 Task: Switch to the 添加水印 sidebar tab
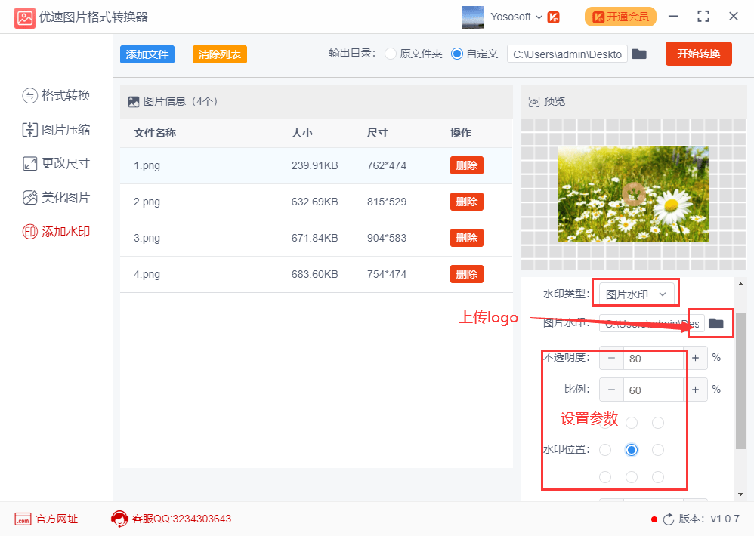[x=56, y=232]
